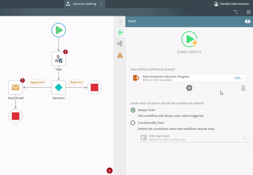This screenshot has height=175, width=253.
Task: Select the Always Start radio button
Action: tap(133, 110)
